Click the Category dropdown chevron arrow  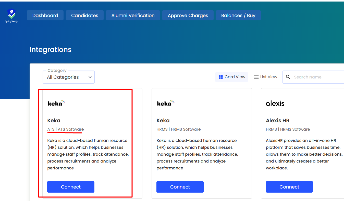90,77
